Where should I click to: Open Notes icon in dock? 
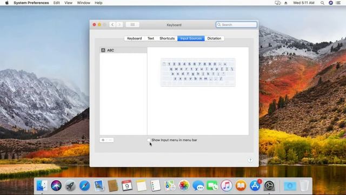[141, 185]
